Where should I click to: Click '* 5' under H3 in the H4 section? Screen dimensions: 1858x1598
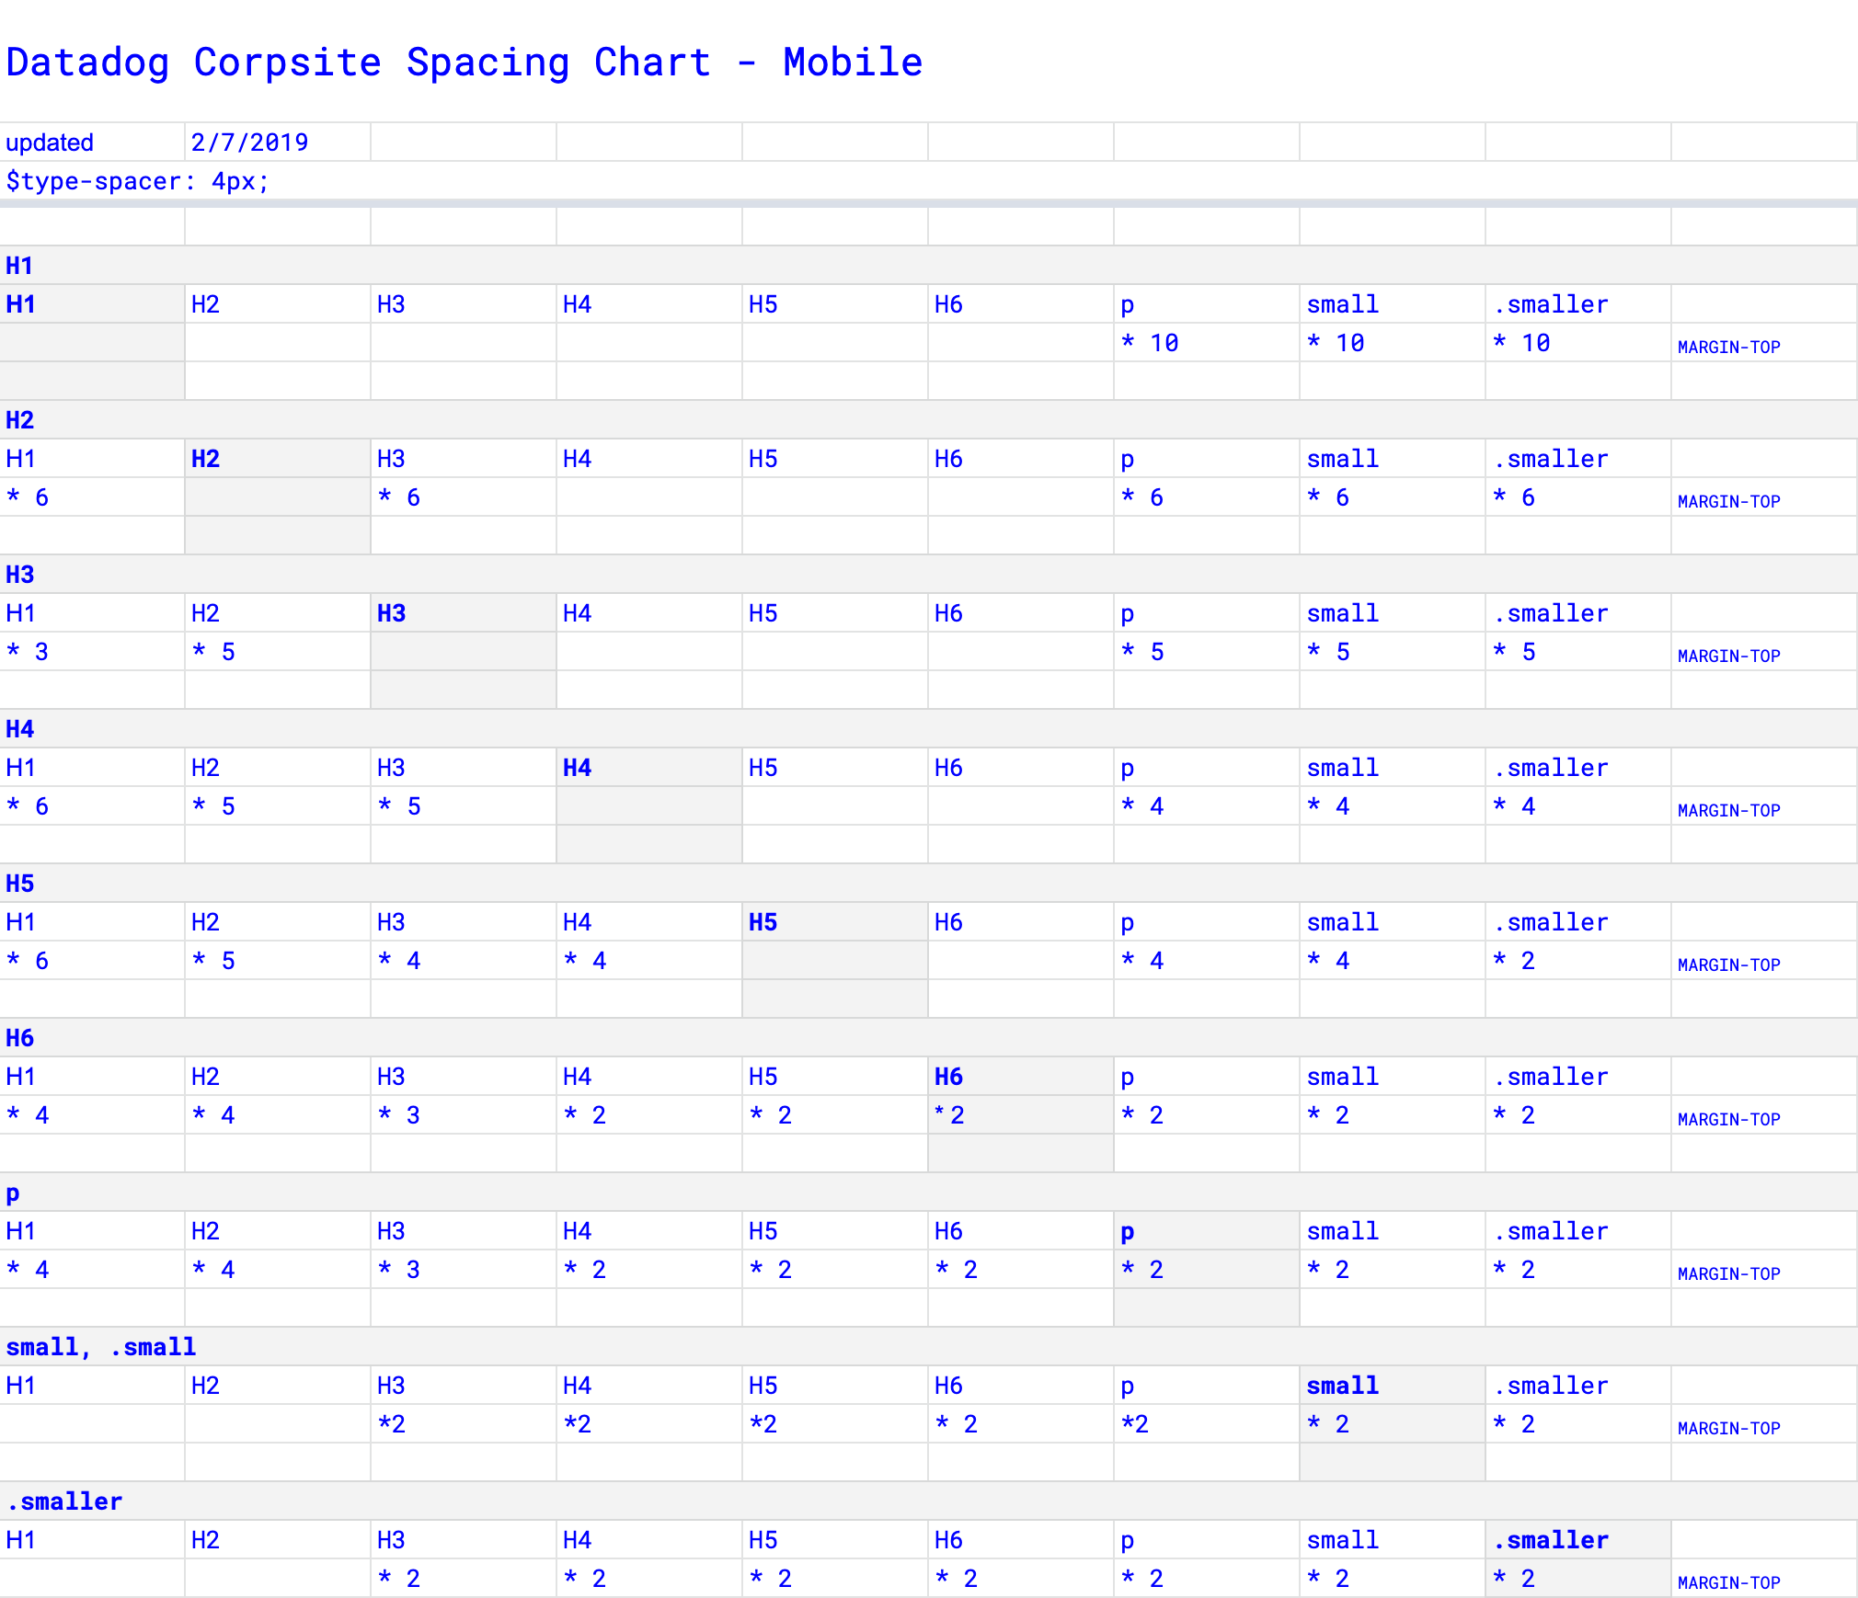pos(399,806)
